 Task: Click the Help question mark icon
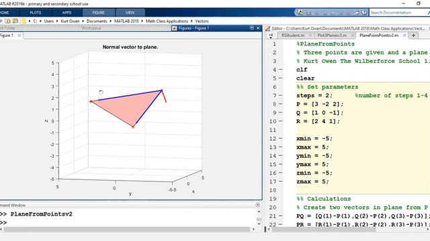tap(364, 13)
